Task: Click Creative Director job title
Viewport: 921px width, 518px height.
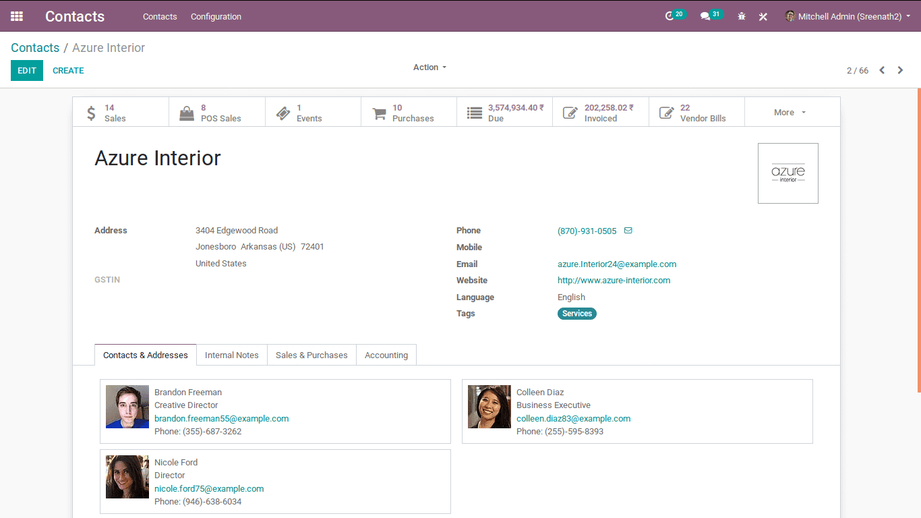Action: click(186, 405)
